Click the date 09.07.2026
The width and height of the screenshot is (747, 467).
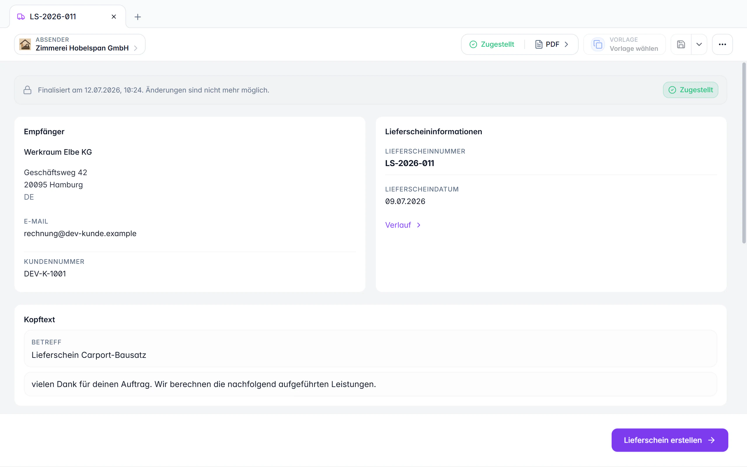[405, 201]
